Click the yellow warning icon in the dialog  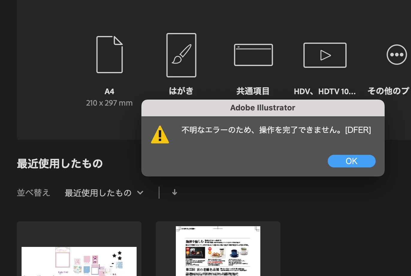tap(160, 135)
